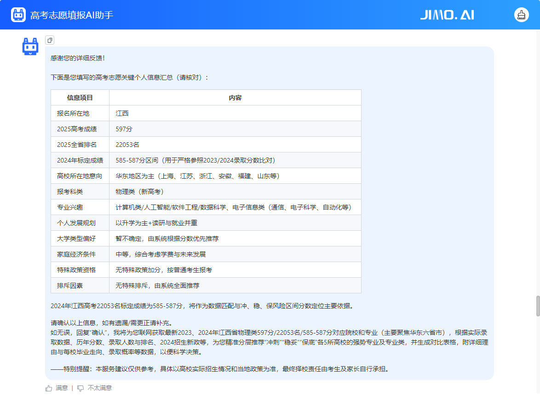Click the 高校所在地意向 cell

[80, 176]
